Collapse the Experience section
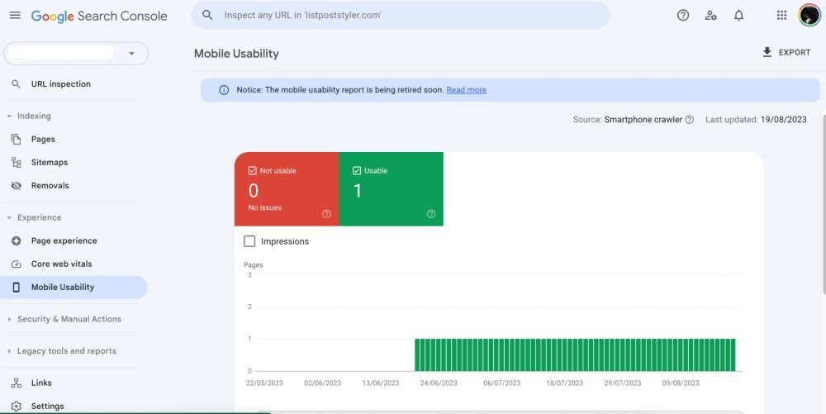 9,217
